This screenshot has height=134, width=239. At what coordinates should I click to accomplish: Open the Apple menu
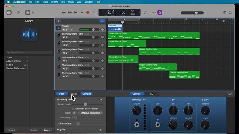tap(9, 2)
